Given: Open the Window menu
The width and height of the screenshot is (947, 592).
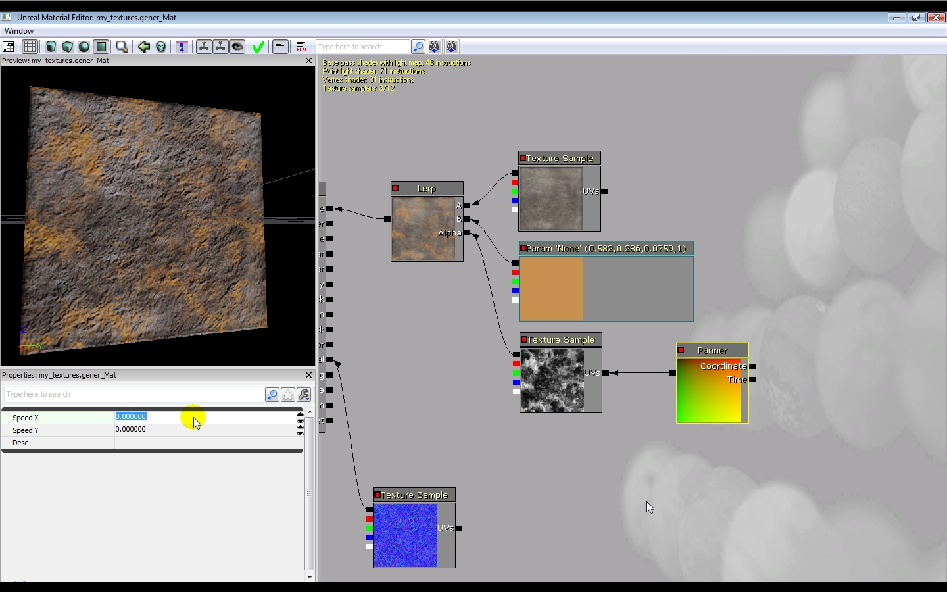Looking at the screenshot, I should tap(19, 31).
